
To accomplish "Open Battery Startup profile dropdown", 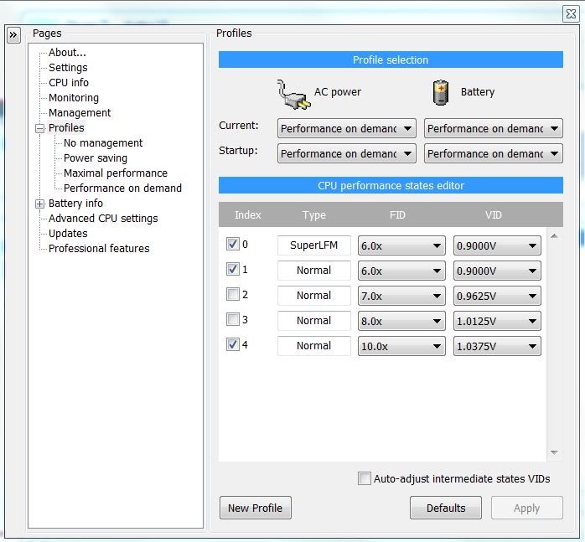I will 493,153.
